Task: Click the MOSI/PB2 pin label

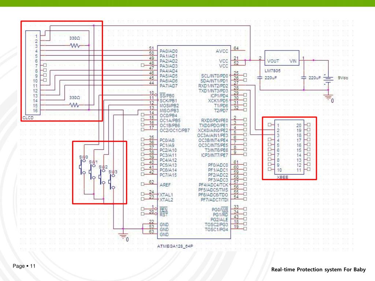Action: [x=169, y=106]
